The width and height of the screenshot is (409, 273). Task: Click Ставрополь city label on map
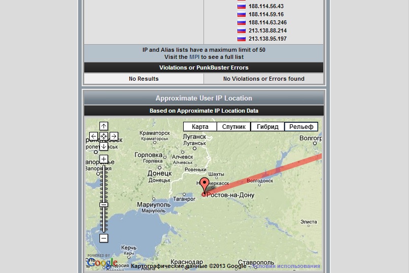[x=256, y=262]
